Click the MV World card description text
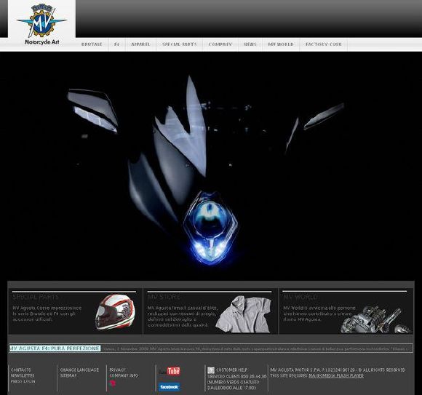The width and height of the screenshot is (422, 395). pyautogui.click(x=319, y=314)
